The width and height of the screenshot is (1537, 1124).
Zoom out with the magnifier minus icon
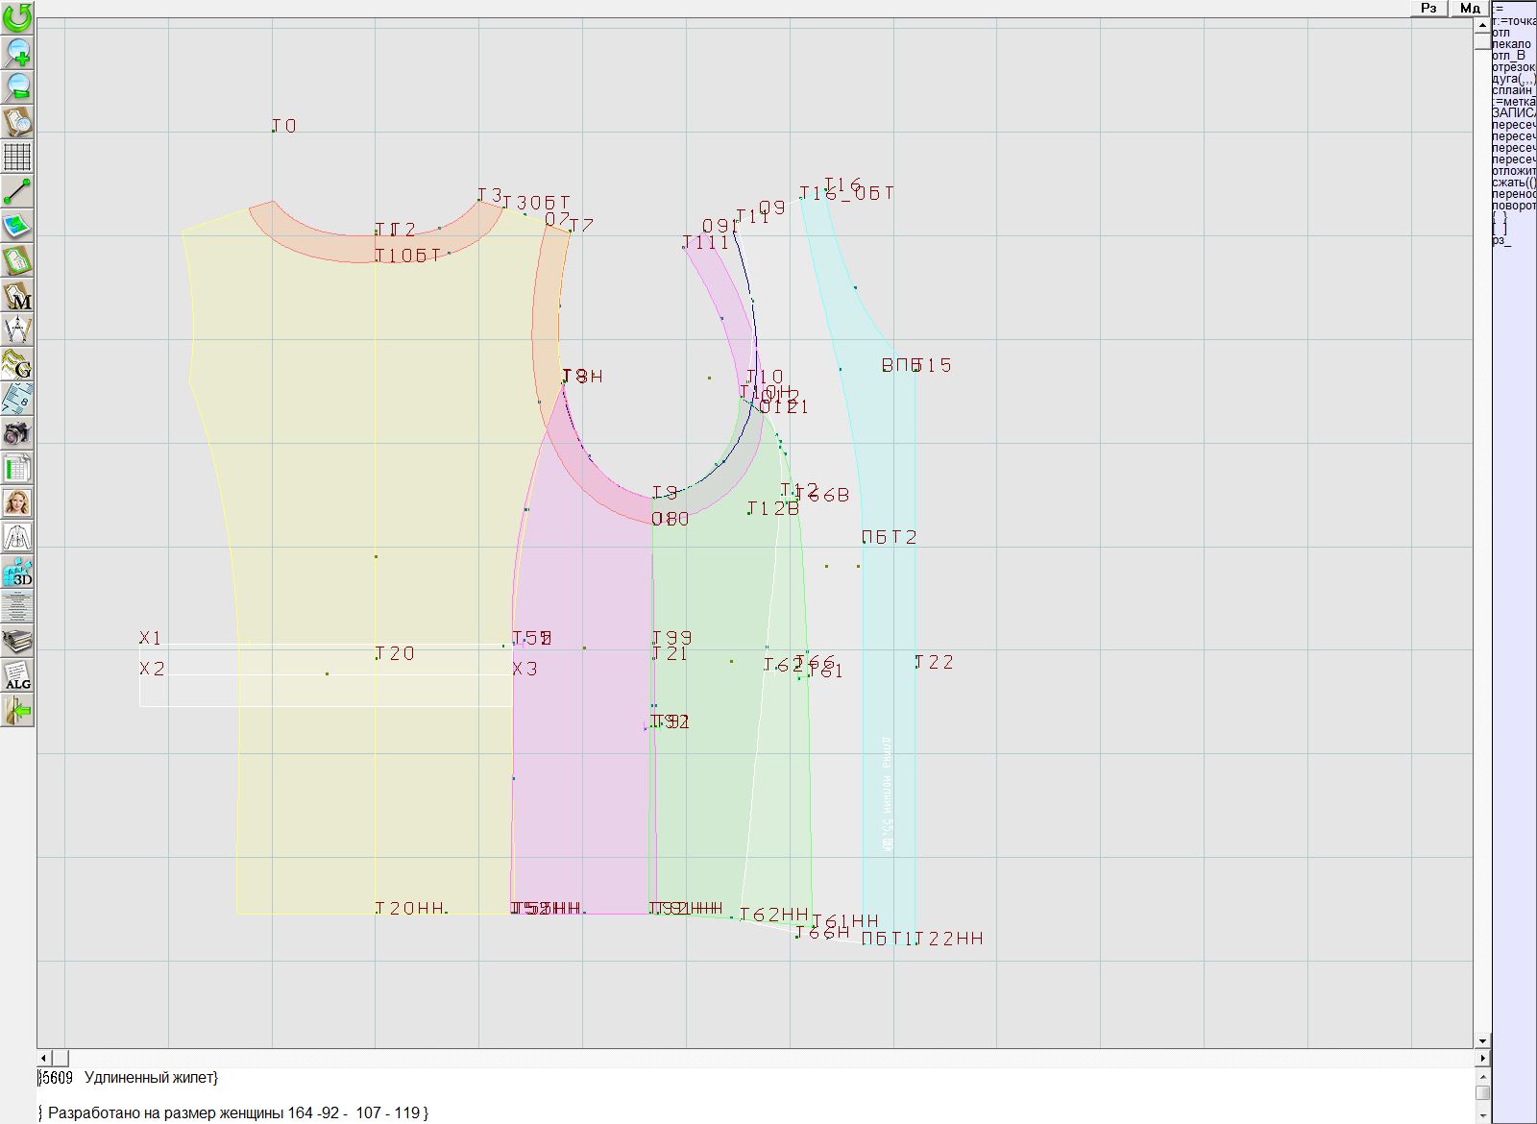tap(17, 86)
